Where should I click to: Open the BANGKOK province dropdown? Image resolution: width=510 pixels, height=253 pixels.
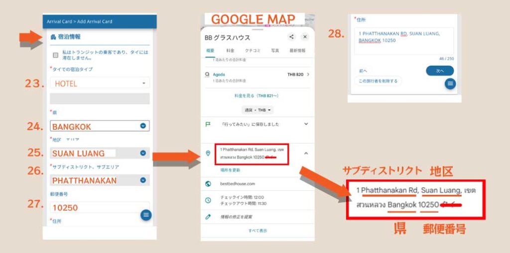point(100,126)
